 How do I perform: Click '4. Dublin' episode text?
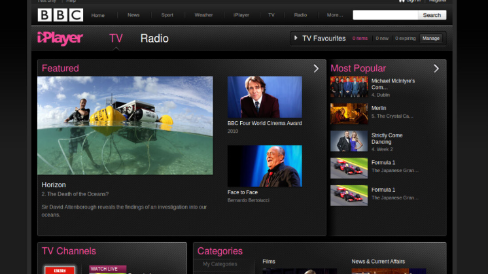coord(380,95)
